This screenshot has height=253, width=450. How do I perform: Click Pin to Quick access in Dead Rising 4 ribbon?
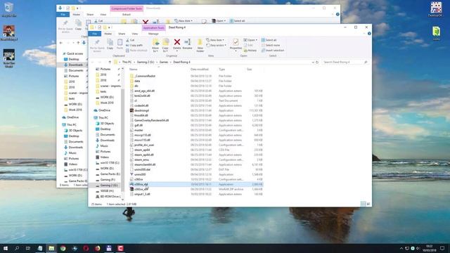[x=97, y=45]
